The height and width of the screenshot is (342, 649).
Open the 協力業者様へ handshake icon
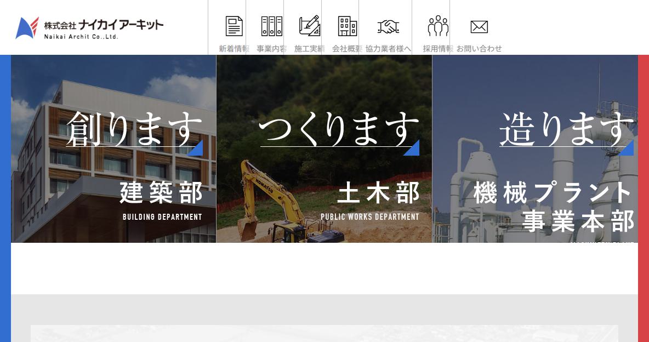(388, 27)
